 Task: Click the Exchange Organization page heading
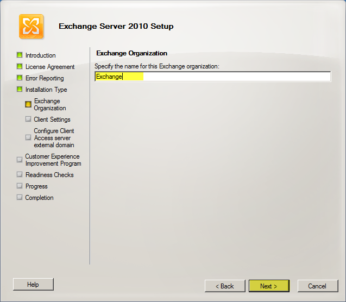click(x=132, y=53)
